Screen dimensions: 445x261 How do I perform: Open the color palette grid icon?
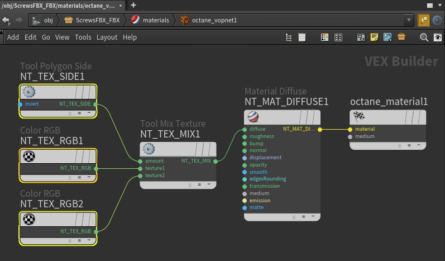324,37
